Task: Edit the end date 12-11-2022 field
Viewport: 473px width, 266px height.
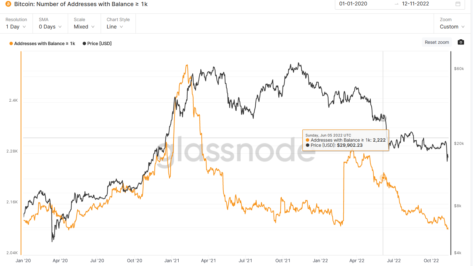Action: point(415,4)
